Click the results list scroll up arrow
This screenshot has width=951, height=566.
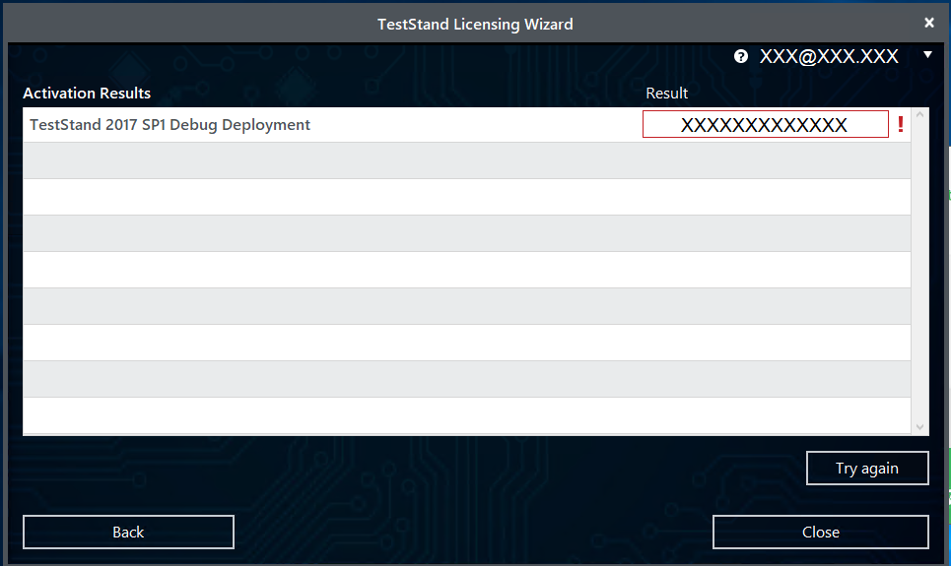pos(919,114)
